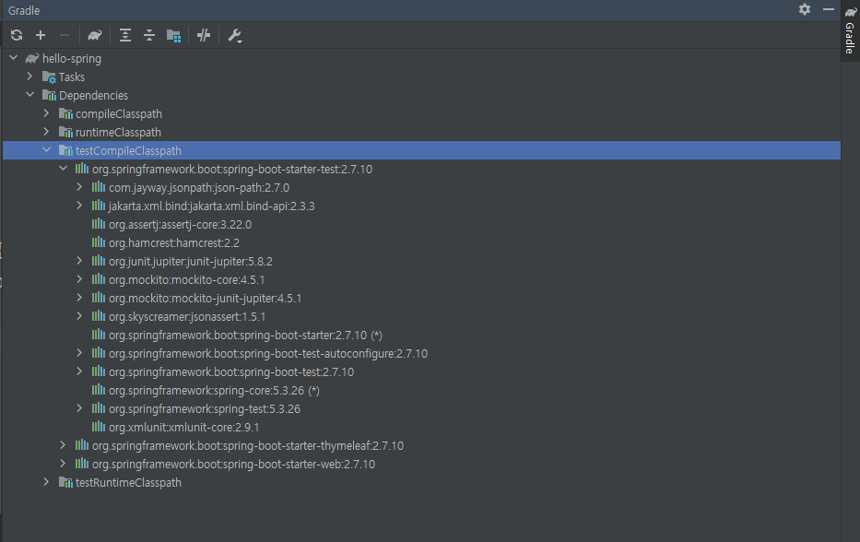Open Gradle panel options gear
Screen dimensions: 860x542
pyautogui.click(x=805, y=9)
